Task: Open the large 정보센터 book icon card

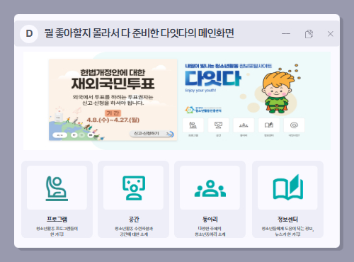Action: pos(287,188)
